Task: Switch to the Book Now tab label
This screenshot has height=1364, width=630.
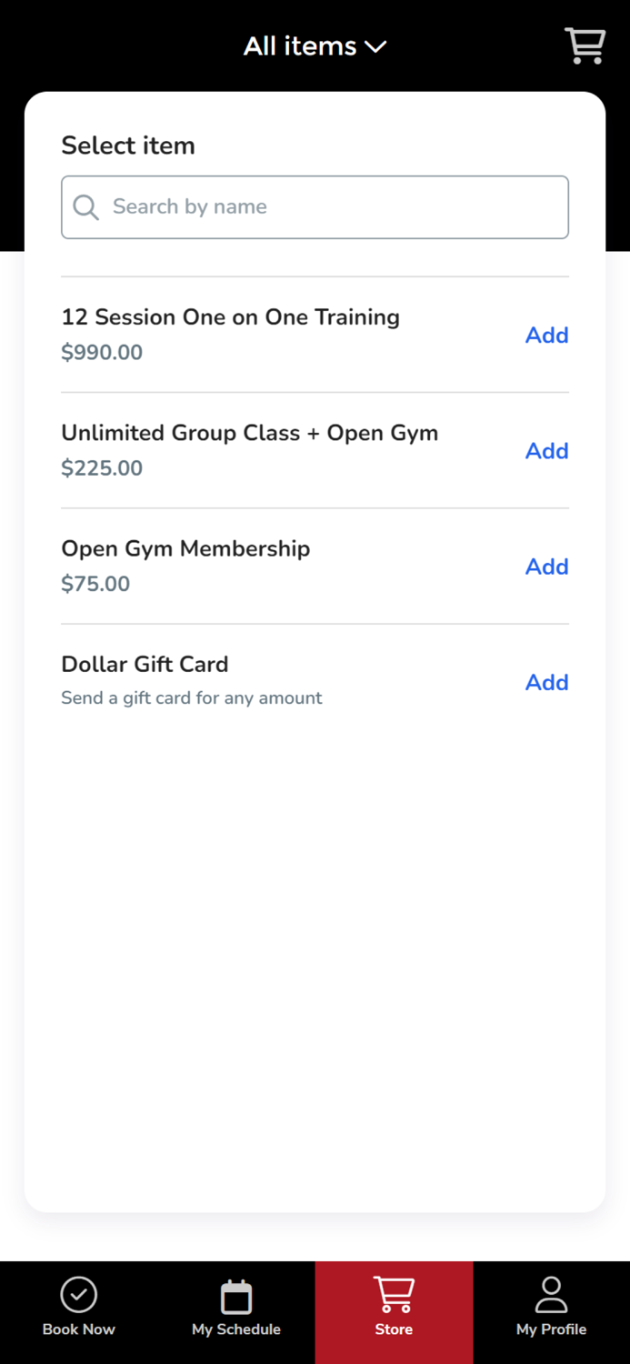Action: (x=79, y=1329)
